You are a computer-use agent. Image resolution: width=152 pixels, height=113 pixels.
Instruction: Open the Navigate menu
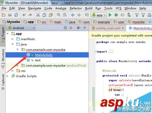[x=35, y=8]
